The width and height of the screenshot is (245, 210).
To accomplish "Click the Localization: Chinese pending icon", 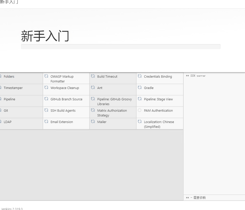I will 140,122.
